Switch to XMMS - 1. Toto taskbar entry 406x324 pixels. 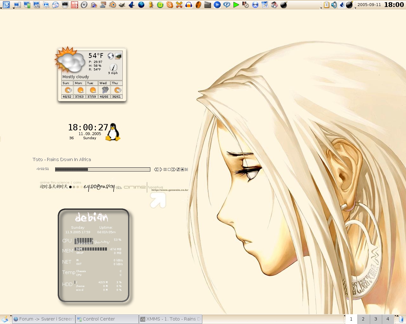[x=171, y=319]
